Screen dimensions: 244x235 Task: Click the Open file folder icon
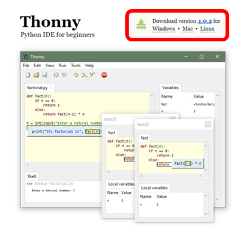click(36, 75)
